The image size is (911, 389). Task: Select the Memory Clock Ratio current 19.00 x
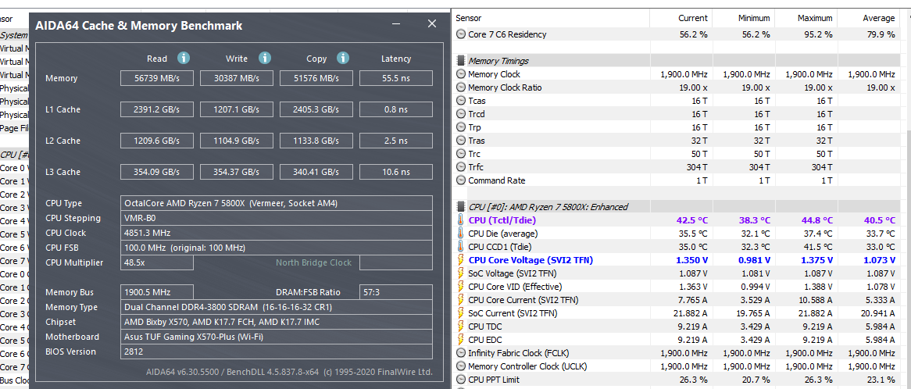(x=692, y=87)
